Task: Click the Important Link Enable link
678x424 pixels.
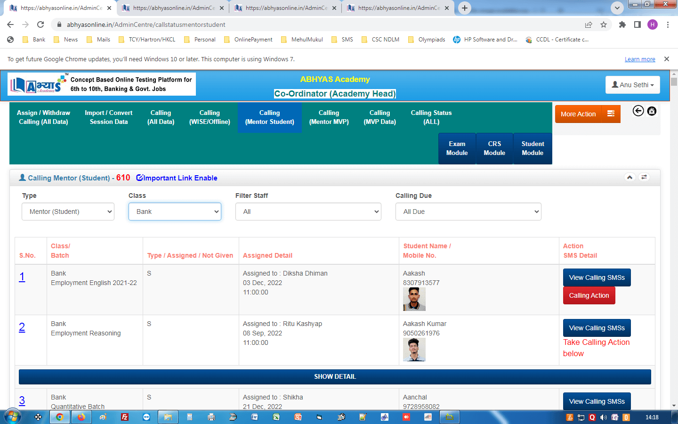Action: 177,178
